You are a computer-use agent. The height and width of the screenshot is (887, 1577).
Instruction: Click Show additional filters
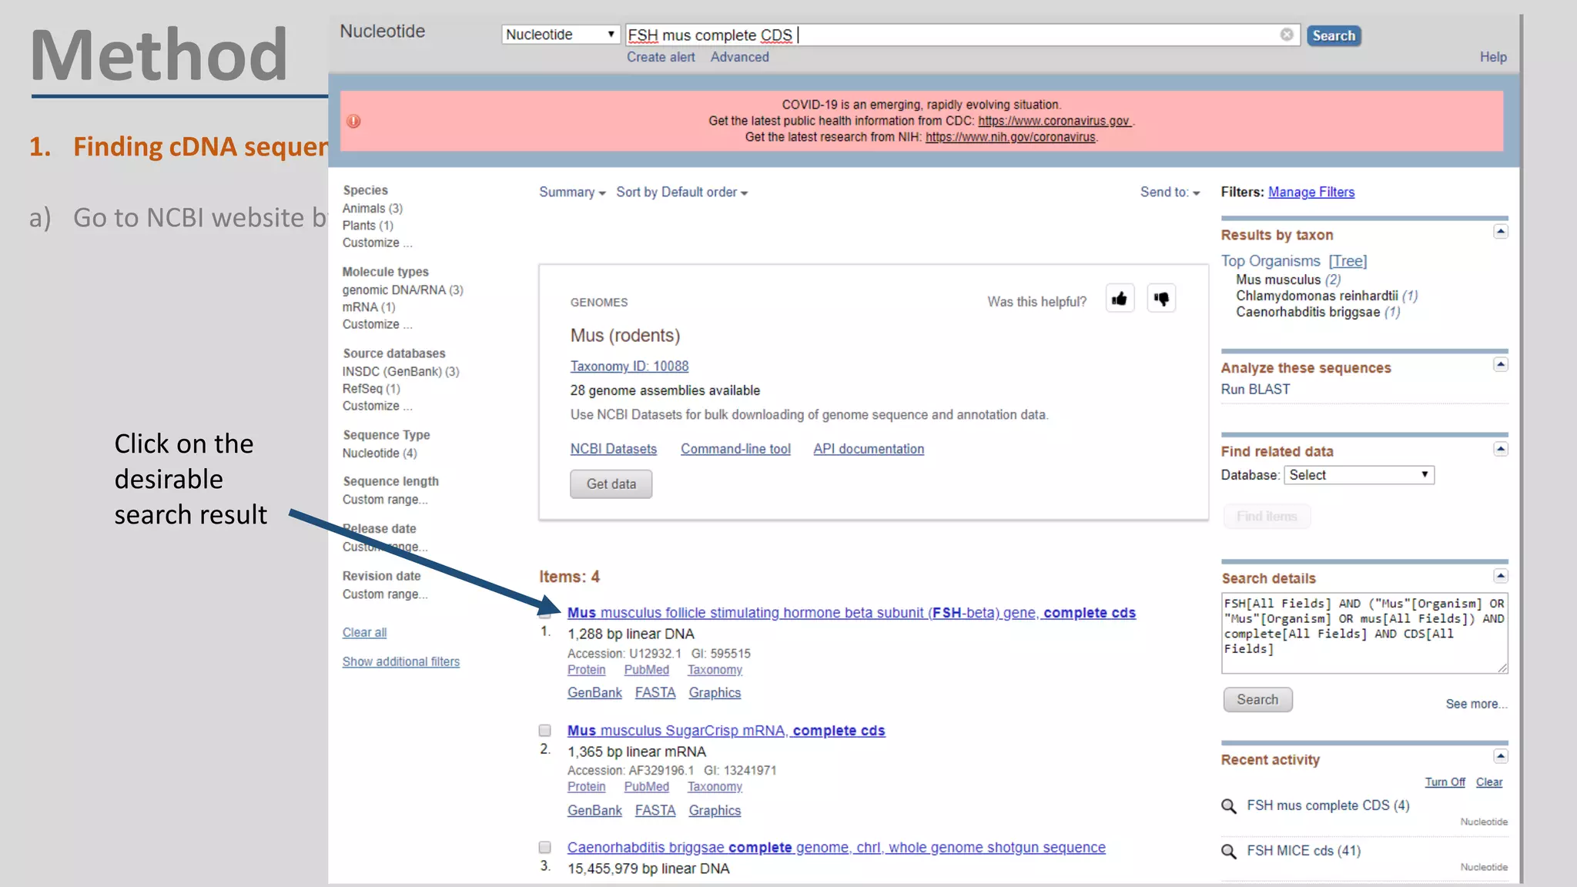[x=401, y=661]
